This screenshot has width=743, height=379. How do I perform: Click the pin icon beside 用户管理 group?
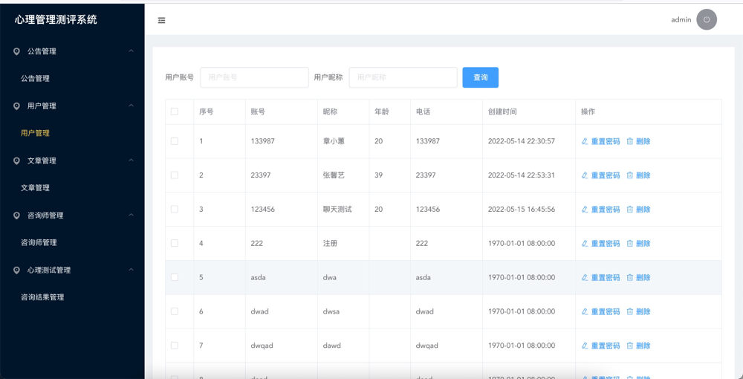pyautogui.click(x=16, y=106)
